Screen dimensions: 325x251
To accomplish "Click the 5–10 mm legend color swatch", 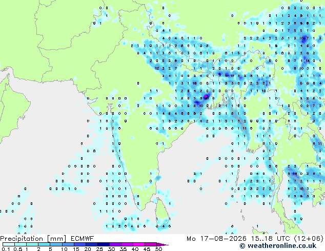I will [x=56, y=244].
